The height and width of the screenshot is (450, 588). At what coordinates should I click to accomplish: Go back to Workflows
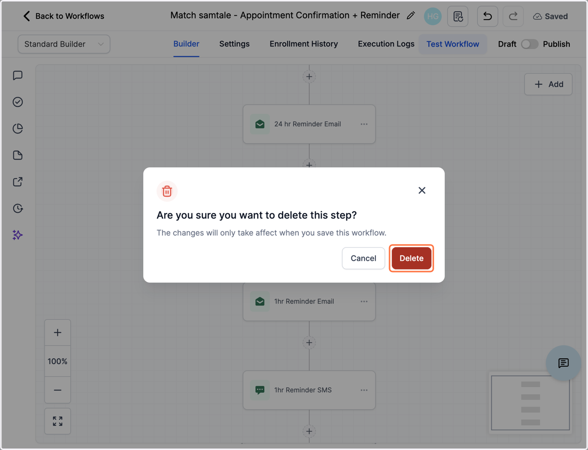point(64,16)
